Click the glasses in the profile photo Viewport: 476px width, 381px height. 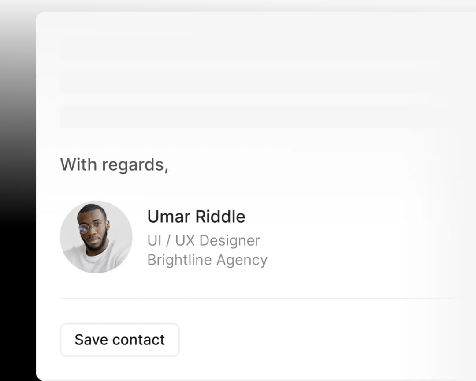[90, 228]
